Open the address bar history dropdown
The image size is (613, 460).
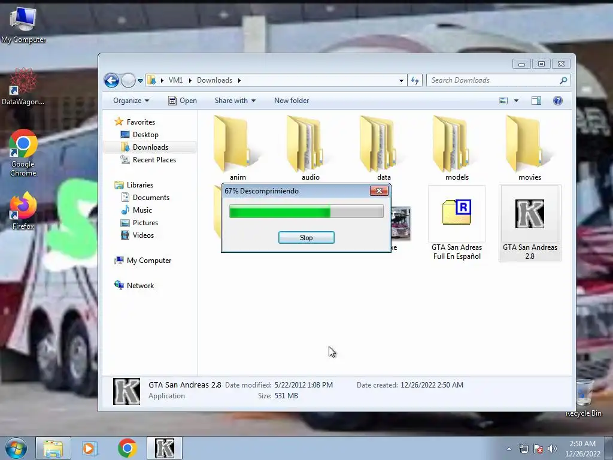(x=401, y=80)
